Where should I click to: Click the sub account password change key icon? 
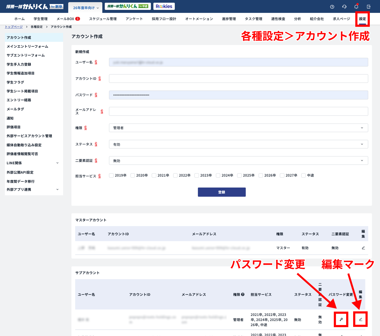point(341,319)
